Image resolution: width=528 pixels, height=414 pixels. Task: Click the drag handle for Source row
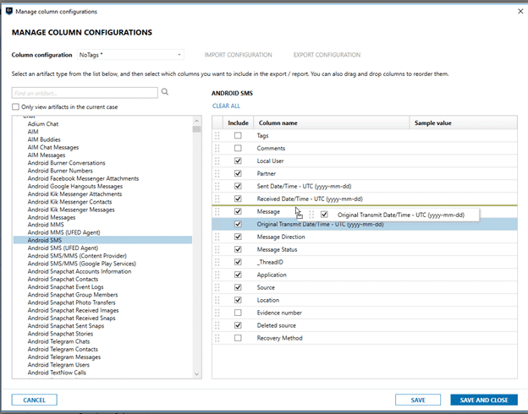click(217, 287)
